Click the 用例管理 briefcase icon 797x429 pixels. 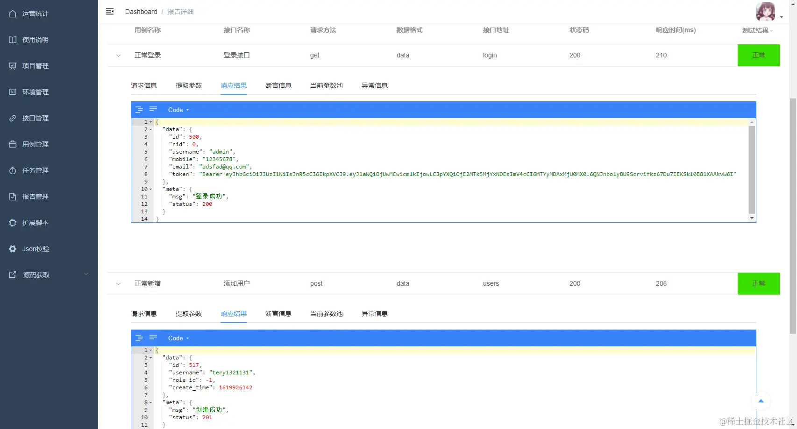point(13,144)
